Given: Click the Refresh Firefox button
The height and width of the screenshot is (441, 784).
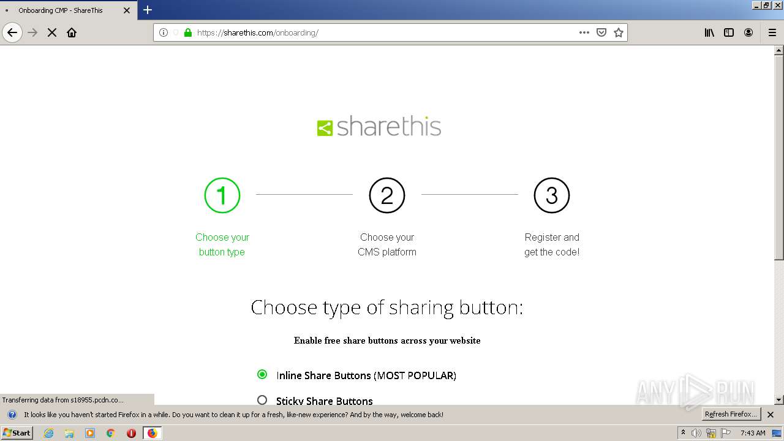Looking at the screenshot, I should [x=731, y=415].
